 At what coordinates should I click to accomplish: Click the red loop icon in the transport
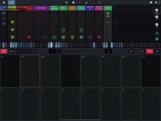point(80,2)
